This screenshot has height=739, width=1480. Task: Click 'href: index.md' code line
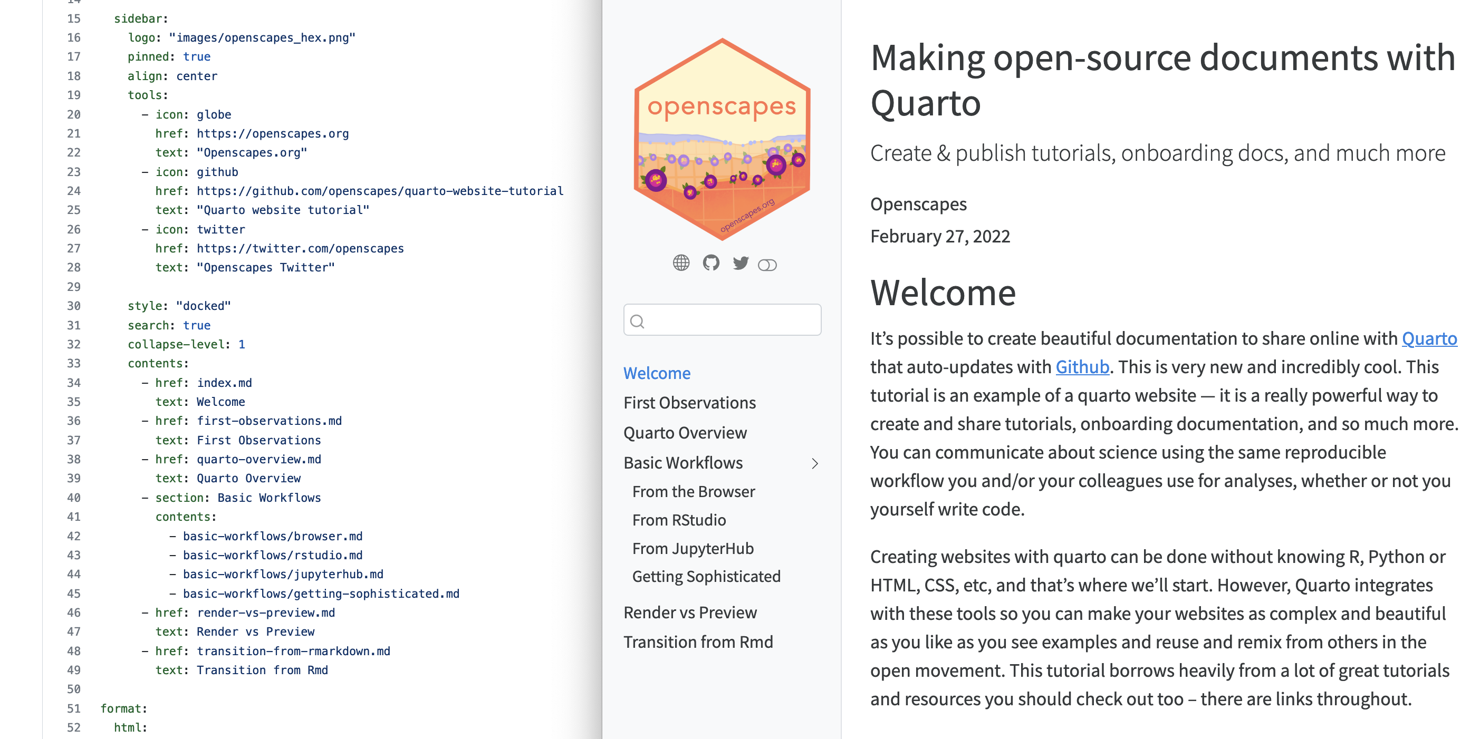197,383
